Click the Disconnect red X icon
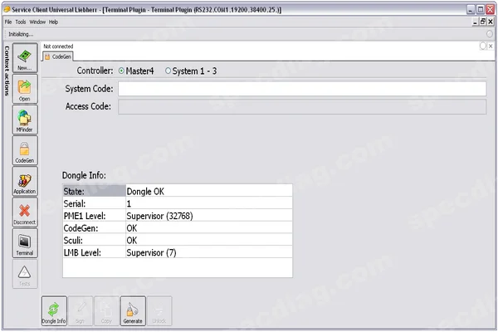This screenshot has width=498, height=332. click(x=25, y=212)
